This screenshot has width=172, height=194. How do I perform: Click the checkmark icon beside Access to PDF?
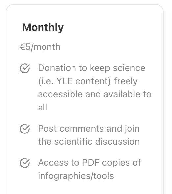click(25, 163)
